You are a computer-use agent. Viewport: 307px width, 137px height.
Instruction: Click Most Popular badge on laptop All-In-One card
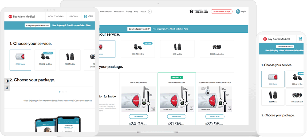point(148,43)
